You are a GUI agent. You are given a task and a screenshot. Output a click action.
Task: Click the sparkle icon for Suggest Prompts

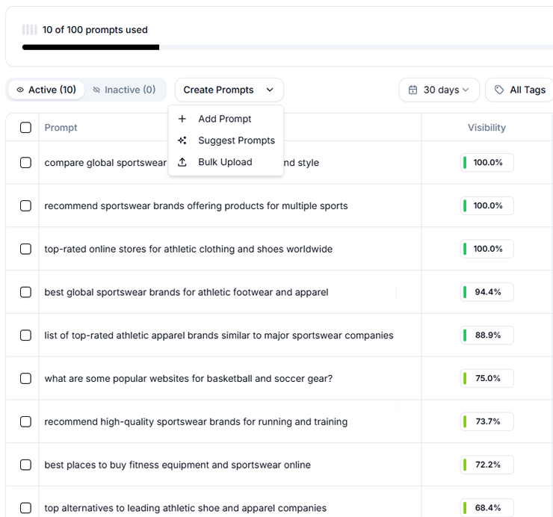click(x=182, y=140)
